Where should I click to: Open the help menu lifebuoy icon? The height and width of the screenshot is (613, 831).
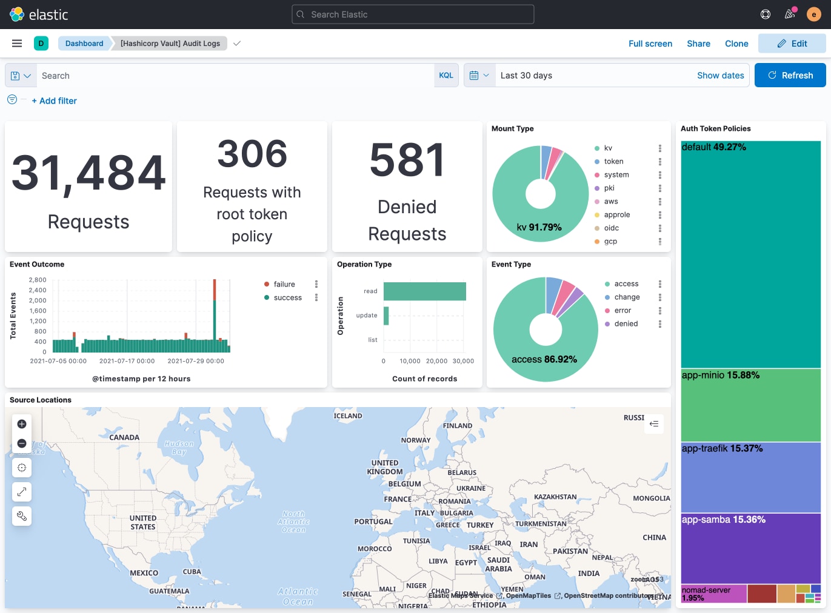coord(766,15)
